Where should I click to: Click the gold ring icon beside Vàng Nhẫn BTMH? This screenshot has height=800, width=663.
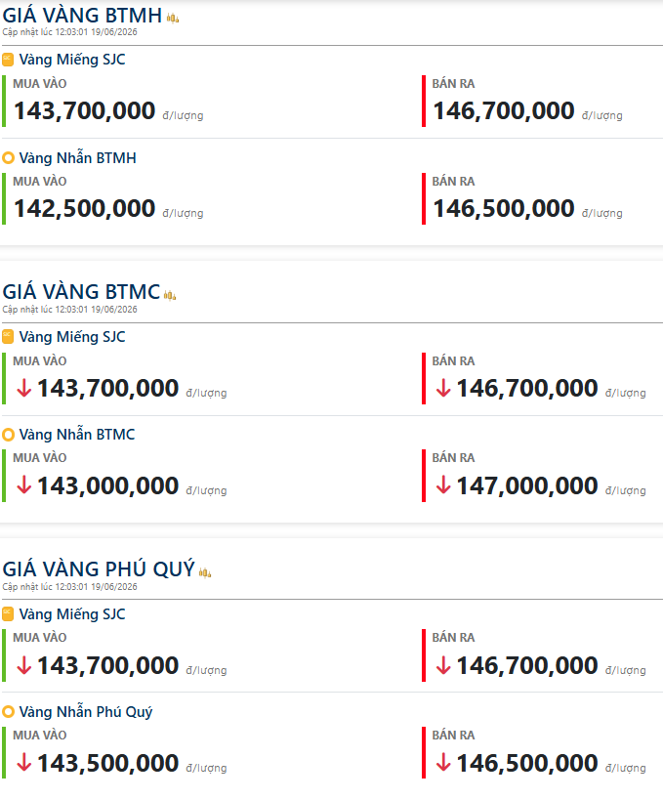[8, 158]
